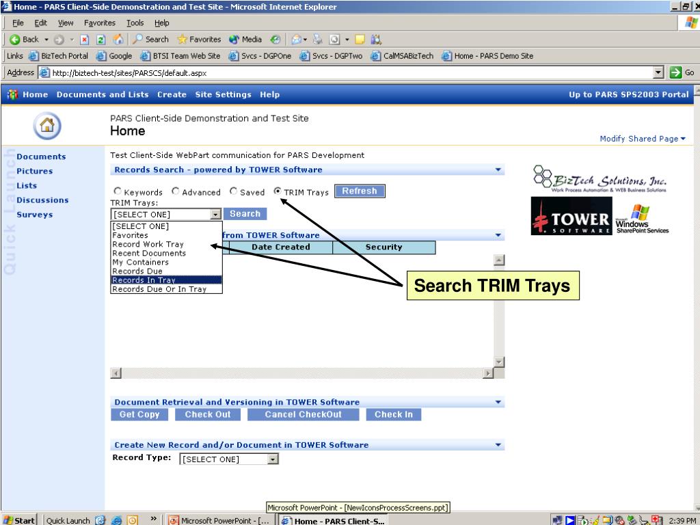Expand Document Retrieval and Versioning menu arrow
Screen dimensions: 700x525
pos(498,402)
